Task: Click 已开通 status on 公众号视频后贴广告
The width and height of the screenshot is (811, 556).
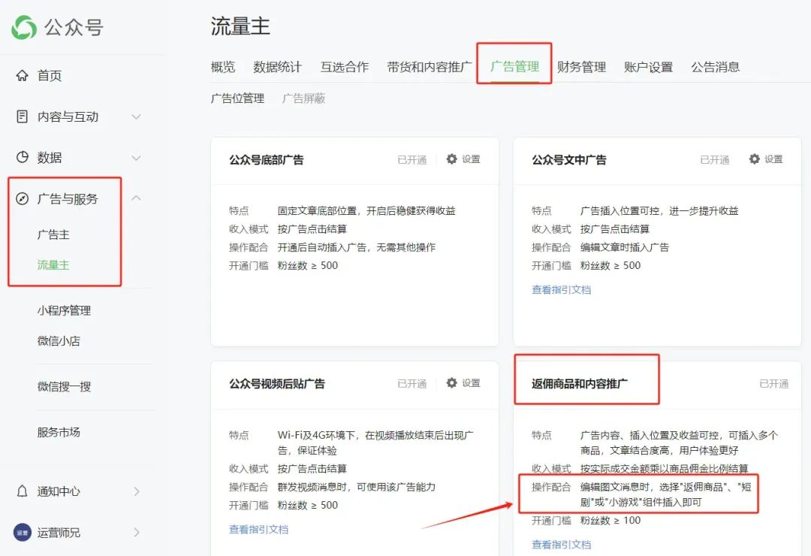Action: 412,383
